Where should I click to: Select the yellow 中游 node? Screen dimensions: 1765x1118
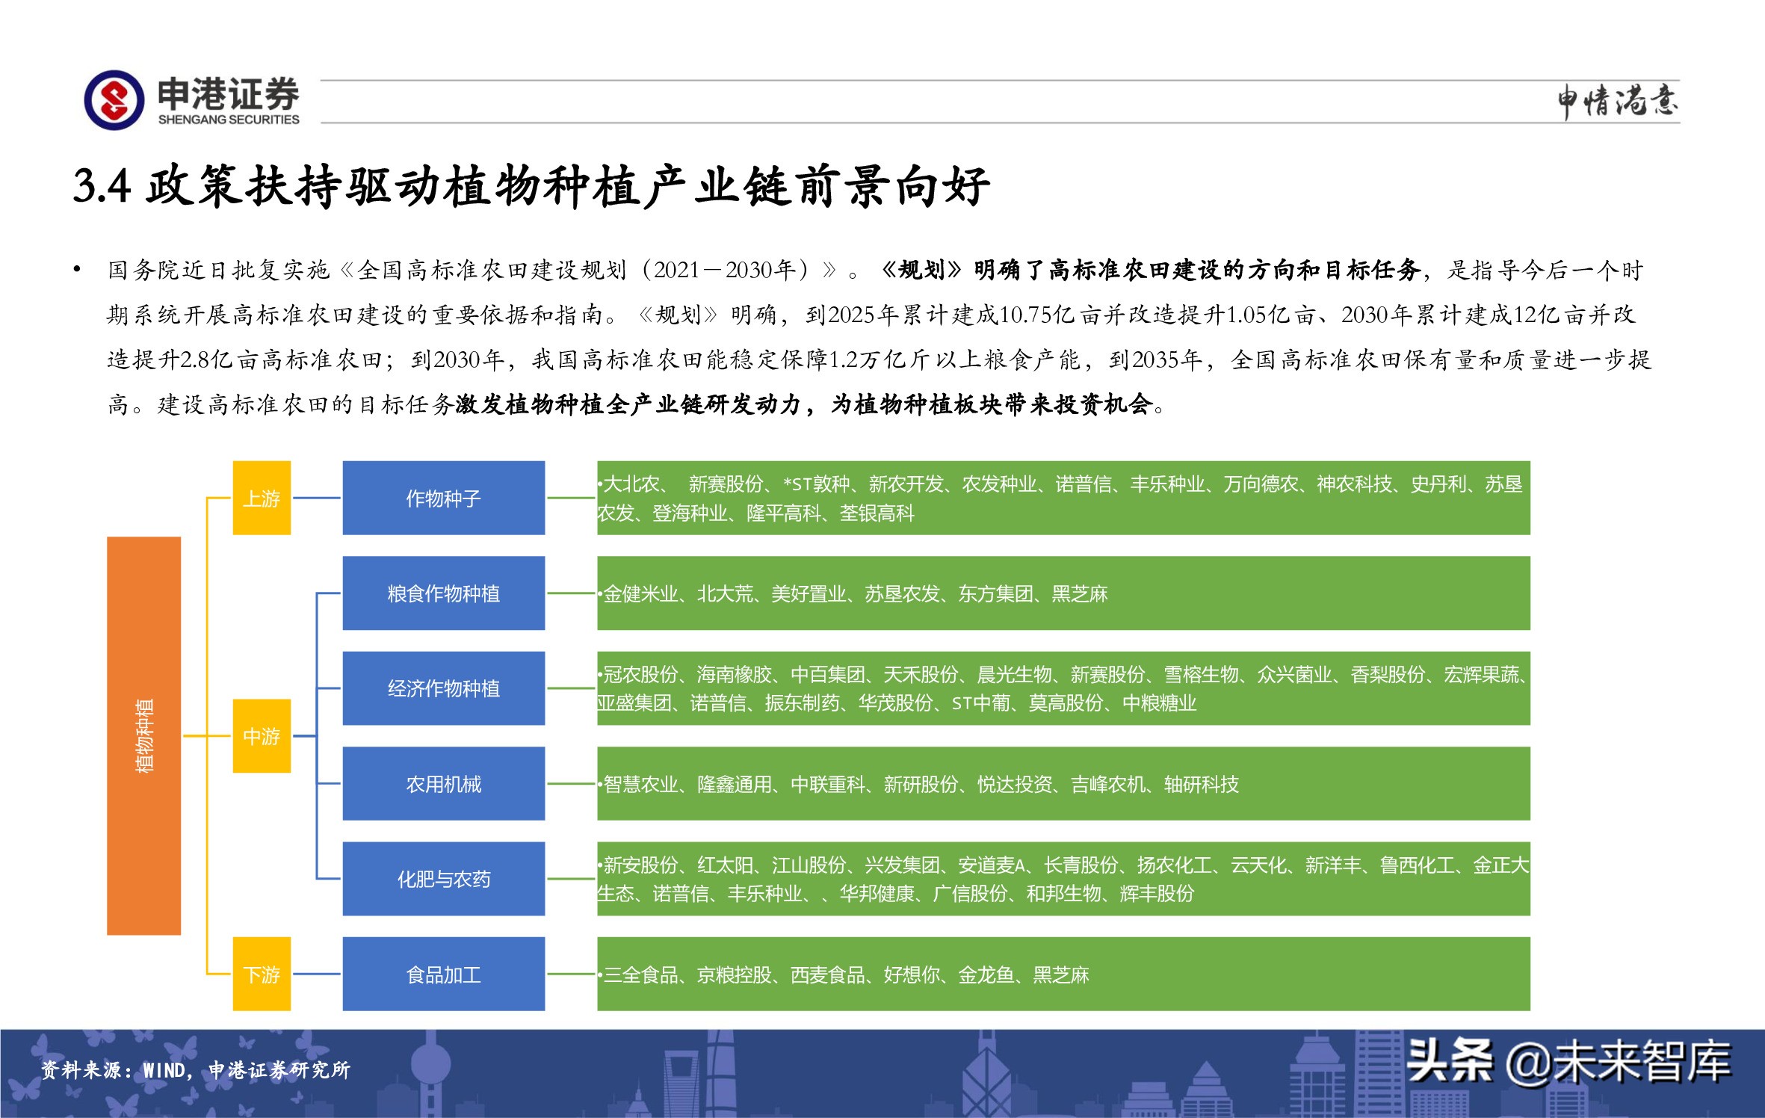click(x=262, y=736)
